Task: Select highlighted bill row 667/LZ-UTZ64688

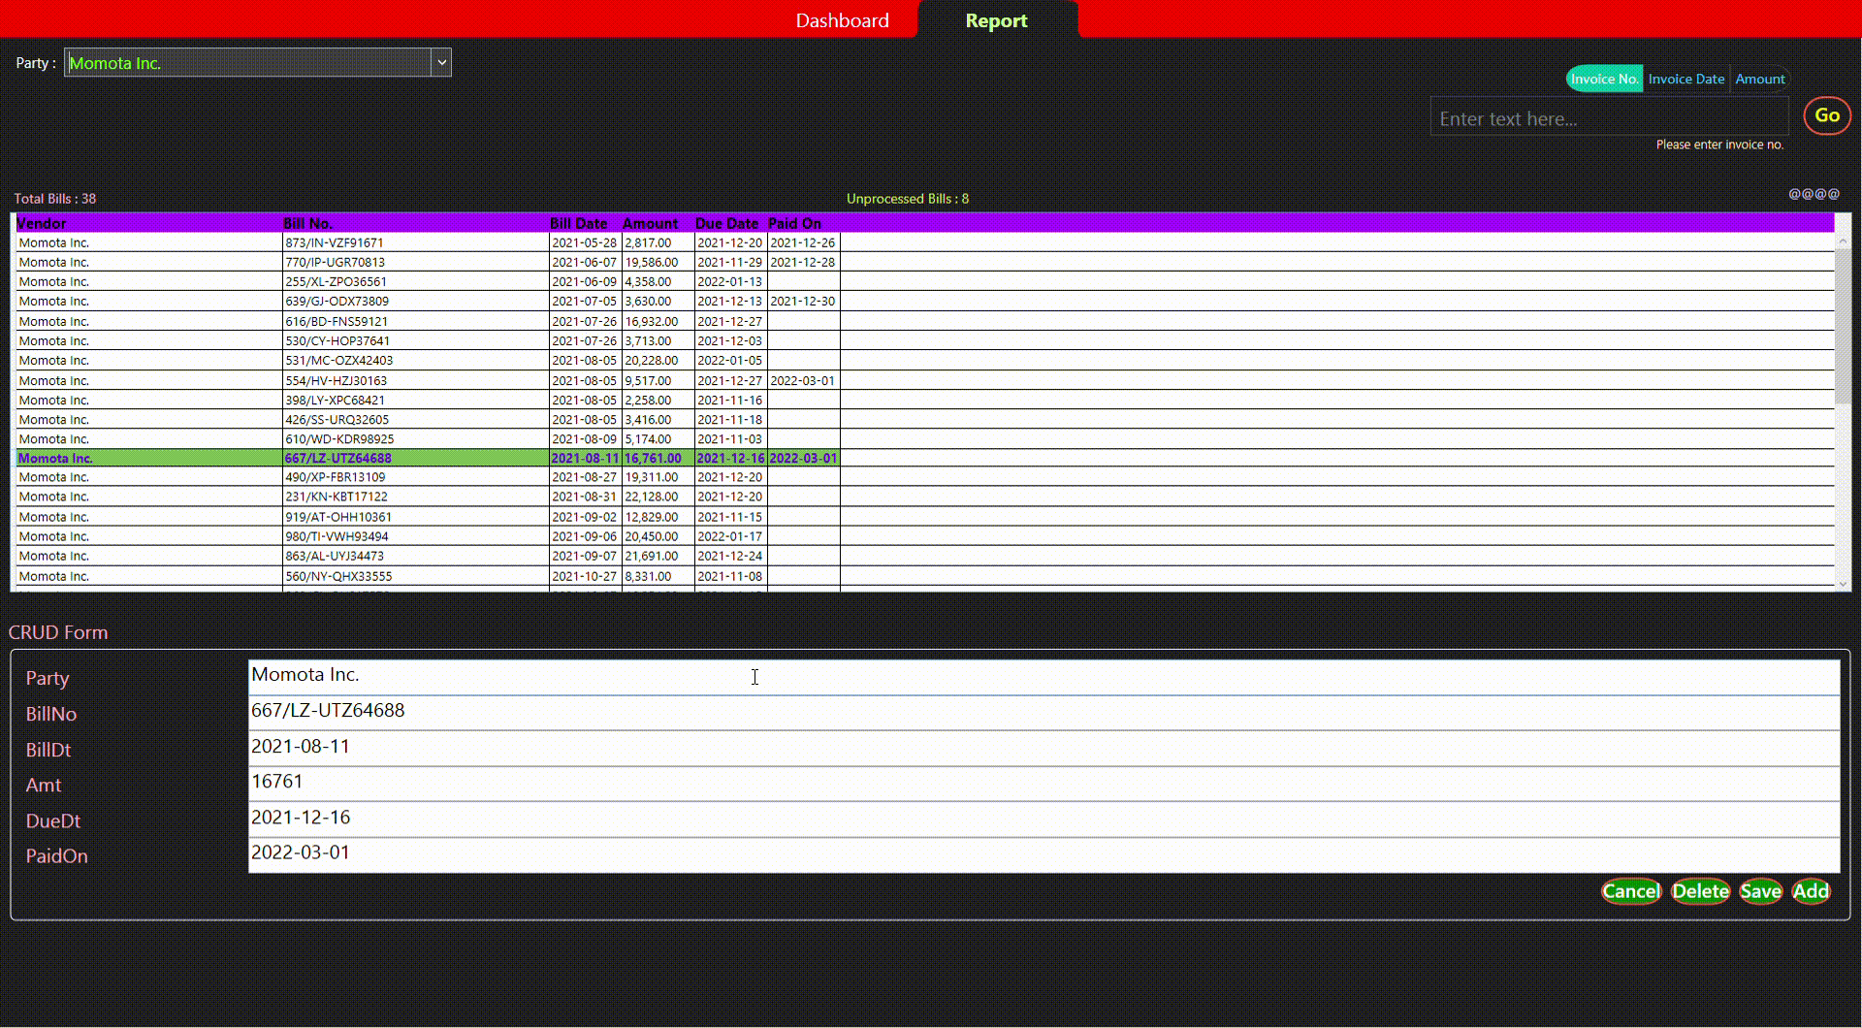Action: [x=428, y=458]
